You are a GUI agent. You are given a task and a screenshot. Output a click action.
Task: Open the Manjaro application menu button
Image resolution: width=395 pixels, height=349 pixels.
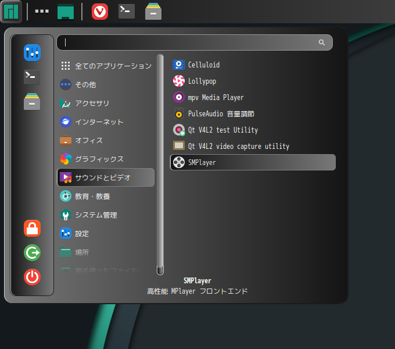tap(11, 12)
